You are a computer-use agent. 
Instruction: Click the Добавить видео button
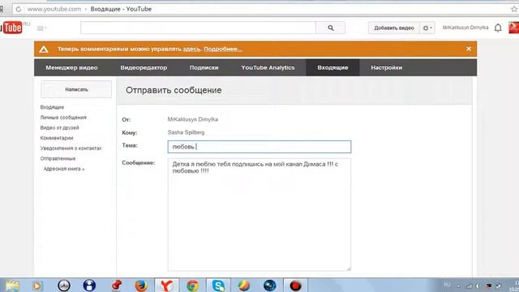click(x=394, y=28)
